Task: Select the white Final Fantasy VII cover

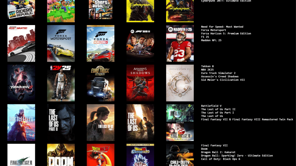Action: coord(21,155)
